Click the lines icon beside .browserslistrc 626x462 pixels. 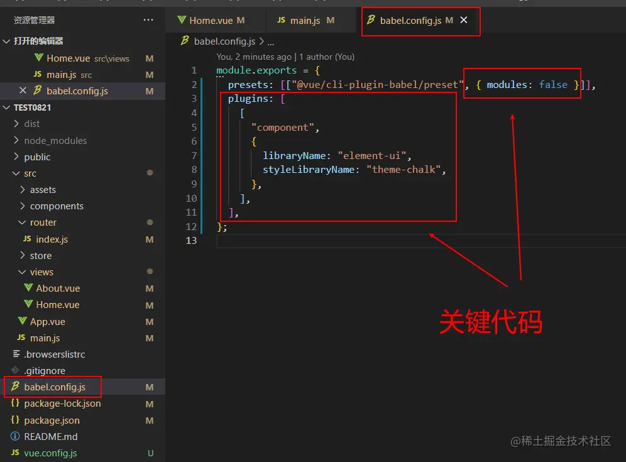[16, 353]
